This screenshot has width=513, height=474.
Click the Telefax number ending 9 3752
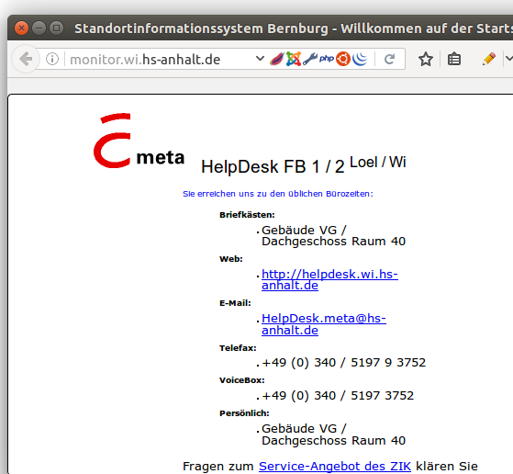(344, 363)
